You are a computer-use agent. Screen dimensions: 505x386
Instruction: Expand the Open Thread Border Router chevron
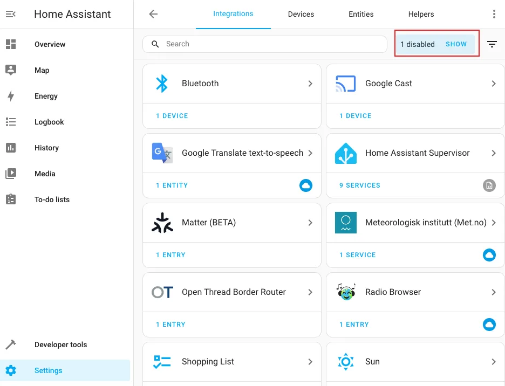(310, 292)
